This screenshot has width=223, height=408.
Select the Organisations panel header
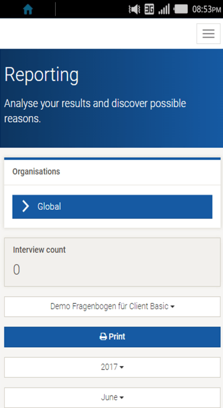113,172
